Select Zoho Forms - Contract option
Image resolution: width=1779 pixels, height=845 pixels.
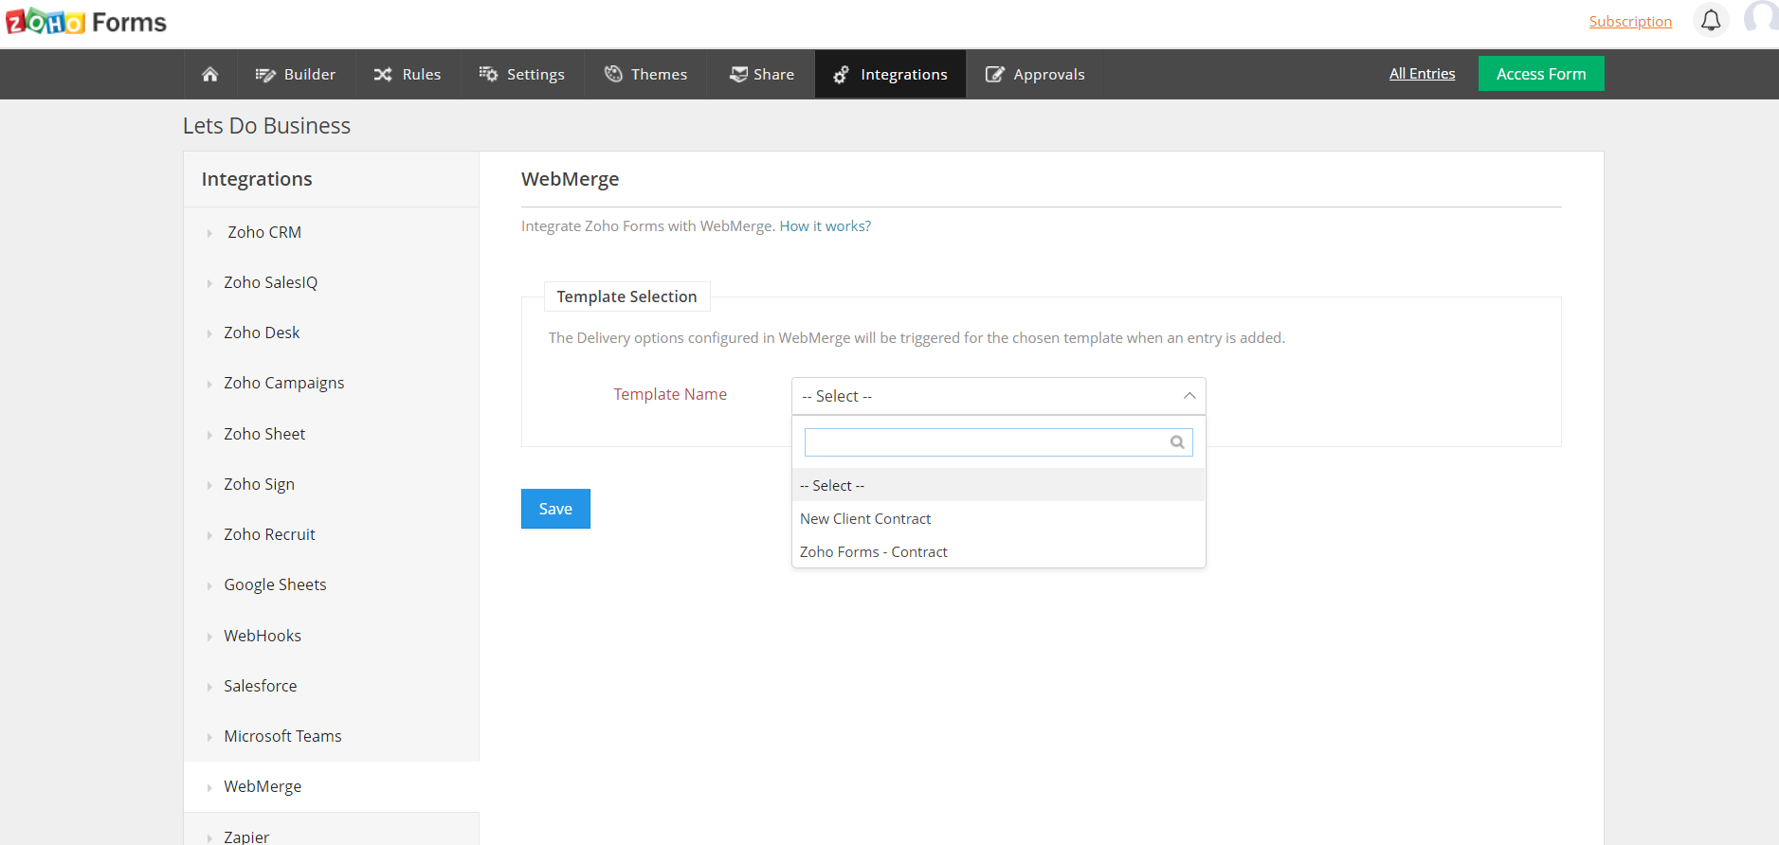pyautogui.click(x=873, y=552)
